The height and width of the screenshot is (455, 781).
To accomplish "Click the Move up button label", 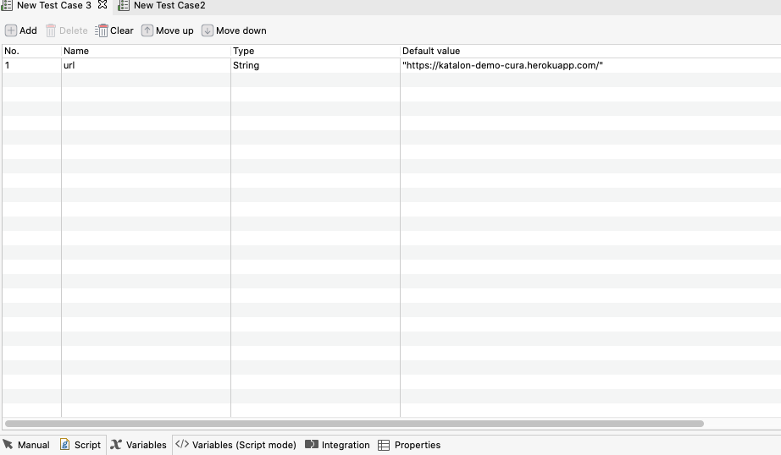I will (x=174, y=30).
